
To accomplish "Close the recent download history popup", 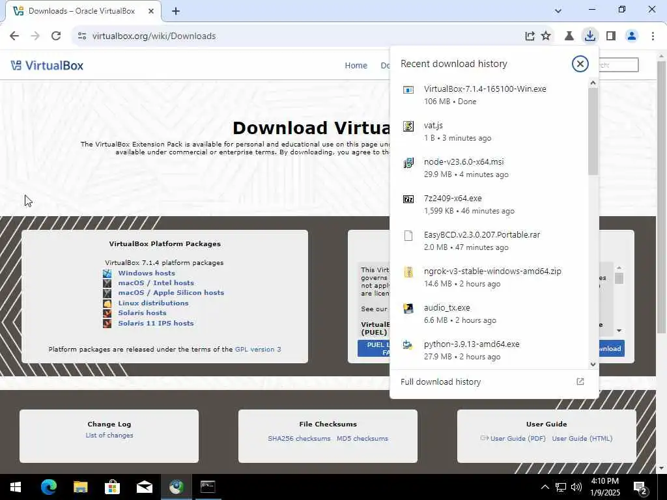I will point(580,64).
